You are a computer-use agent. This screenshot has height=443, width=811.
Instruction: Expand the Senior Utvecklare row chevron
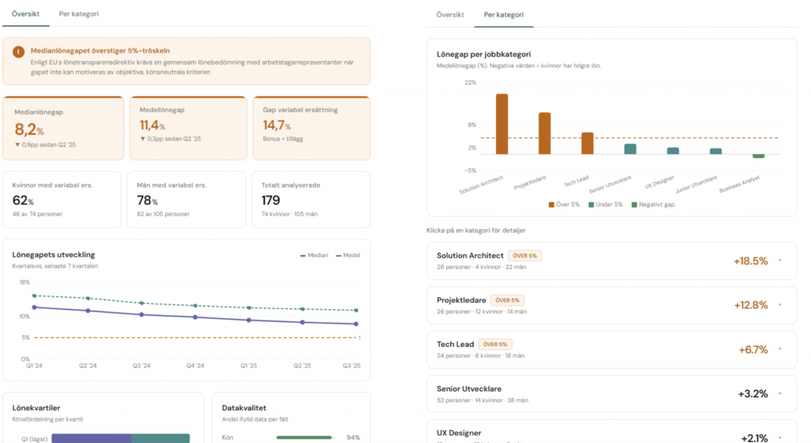click(780, 394)
